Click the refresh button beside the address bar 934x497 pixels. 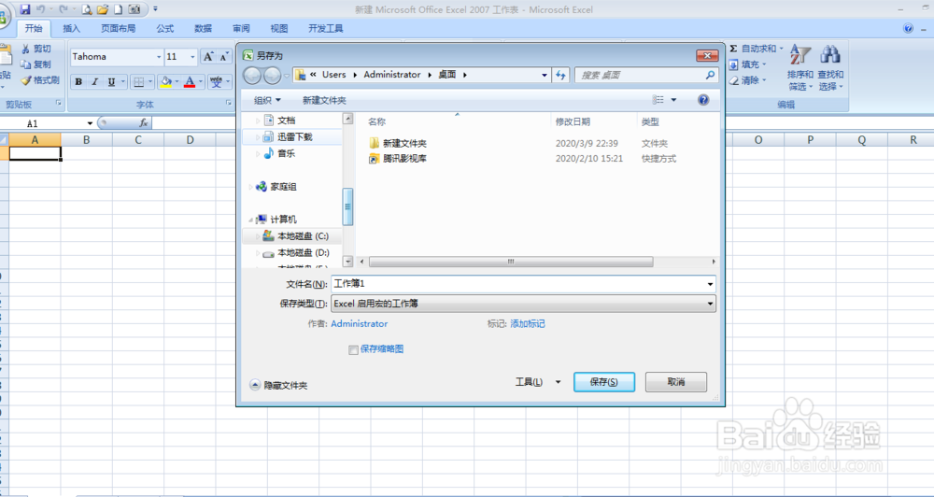pyautogui.click(x=560, y=75)
